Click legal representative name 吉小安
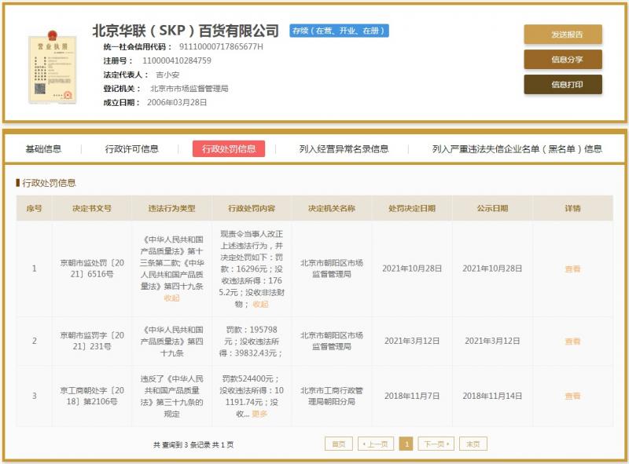 [x=167, y=75]
